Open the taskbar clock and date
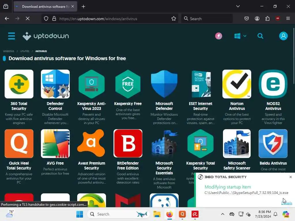295x221 pixels. [x=263, y=214]
